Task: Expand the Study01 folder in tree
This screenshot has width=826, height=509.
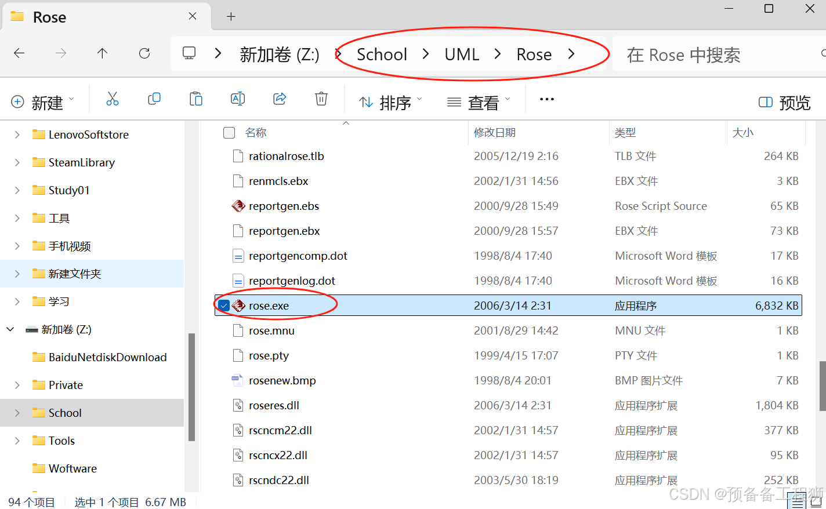Action: point(17,190)
